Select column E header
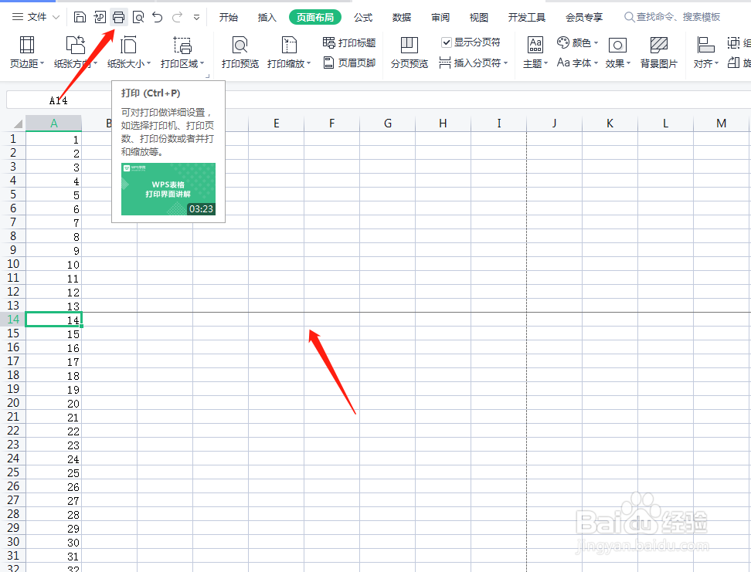Viewport: 751px width, 572px height. 276,124
